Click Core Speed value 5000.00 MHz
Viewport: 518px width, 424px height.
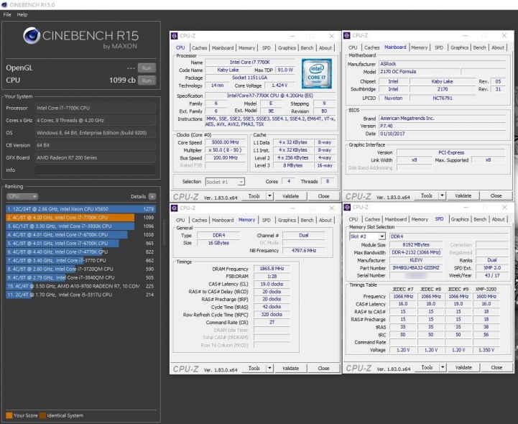pyautogui.click(x=225, y=142)
